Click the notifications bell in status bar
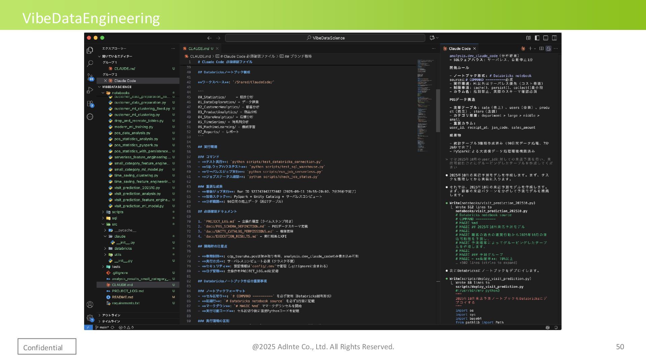Image resolution: width=646 pixels, height=363 pixels. (556, 327)
